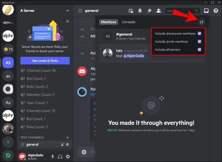This screenshot has height=162, width=222.
Task: Click the Help question mark icon
Action: click(x=216, y=11)
